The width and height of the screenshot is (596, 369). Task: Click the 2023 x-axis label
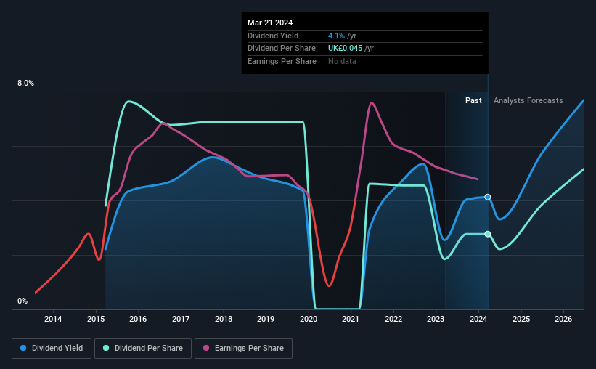[x=436, y=319]
